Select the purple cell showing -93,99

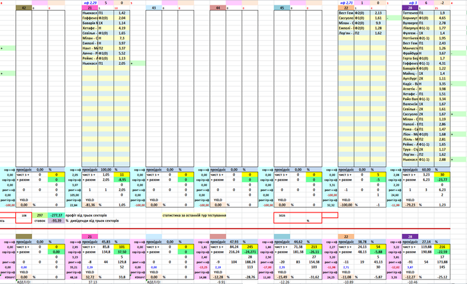point(56,221)
